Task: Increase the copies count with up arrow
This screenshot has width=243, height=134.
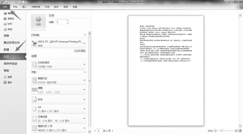Action: click(67, 21)
